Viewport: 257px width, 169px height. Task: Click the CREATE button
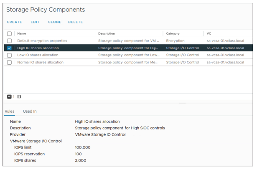[15, 22]
